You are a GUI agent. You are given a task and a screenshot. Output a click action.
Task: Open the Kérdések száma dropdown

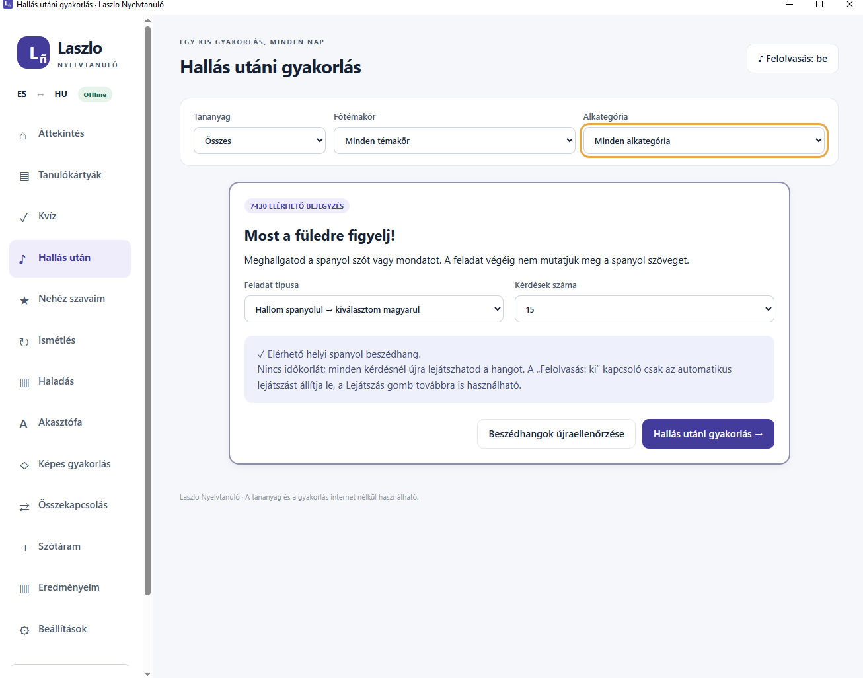[x=644, y=309]
